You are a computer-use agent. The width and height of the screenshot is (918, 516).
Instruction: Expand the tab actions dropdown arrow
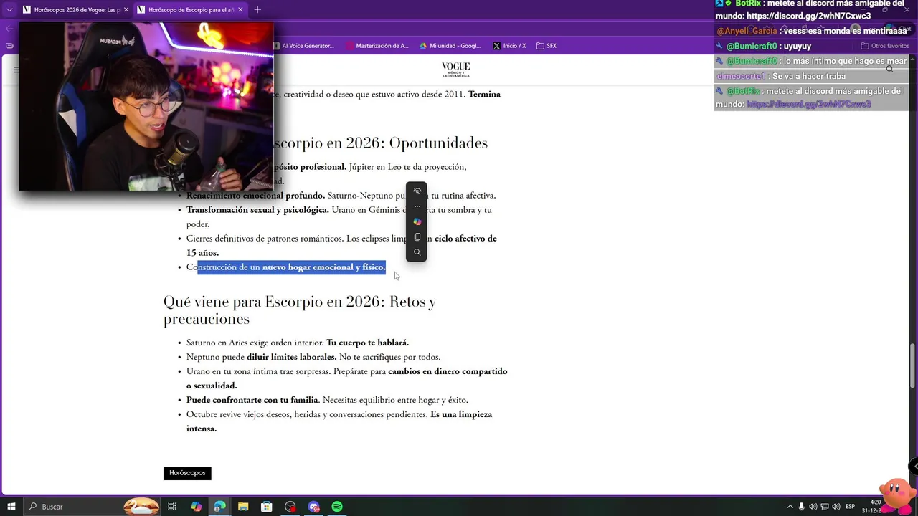(x=9, y=10)
